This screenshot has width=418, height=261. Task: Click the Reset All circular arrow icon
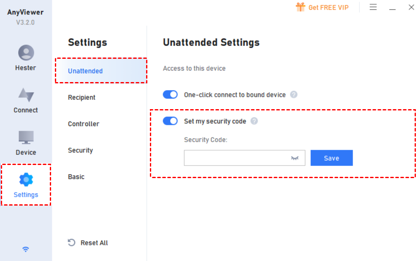coord(71,242)
